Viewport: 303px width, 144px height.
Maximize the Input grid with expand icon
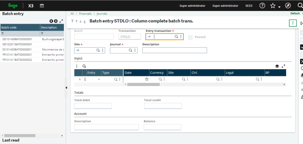(x=283, y=66)
